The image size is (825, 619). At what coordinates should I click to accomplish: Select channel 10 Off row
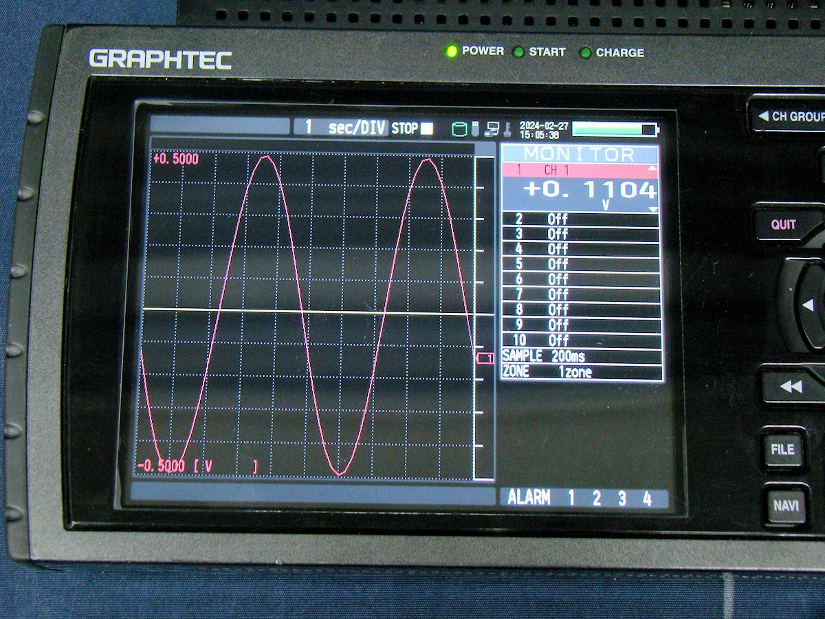point(581,340)
